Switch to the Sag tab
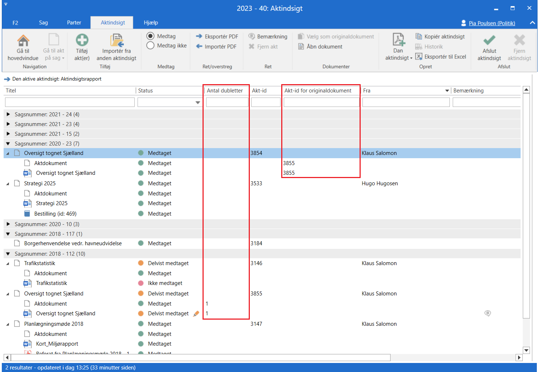Screen dimensions: 539x372 click(43, 22)
